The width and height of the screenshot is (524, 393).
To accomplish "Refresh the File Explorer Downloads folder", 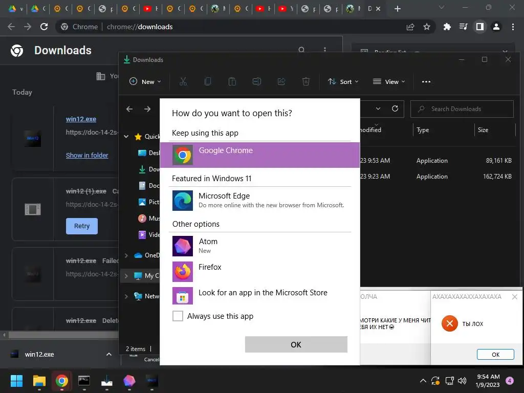I will click(x=395, y=108).
